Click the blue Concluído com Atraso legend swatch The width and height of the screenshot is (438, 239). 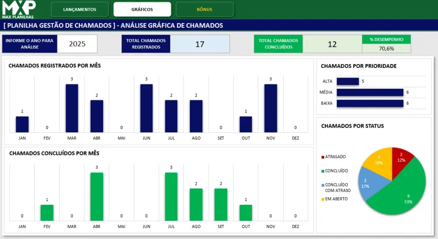323,185
